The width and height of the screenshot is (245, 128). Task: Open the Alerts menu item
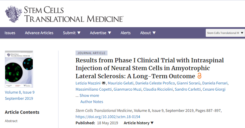[126, 33]
